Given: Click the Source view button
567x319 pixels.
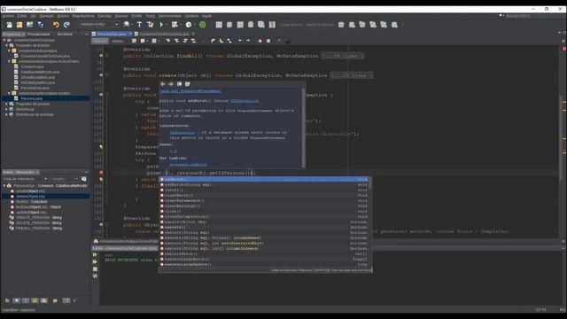Looking at the screenshot, I should [100, 42].
